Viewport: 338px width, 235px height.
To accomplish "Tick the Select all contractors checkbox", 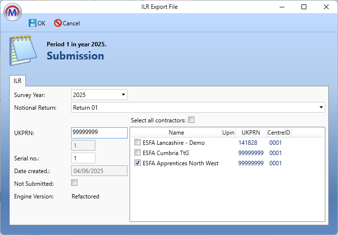I will [191, 120].
